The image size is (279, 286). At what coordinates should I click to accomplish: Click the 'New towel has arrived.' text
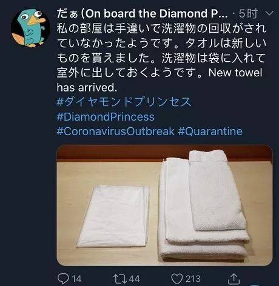pyautogui.click(x=160, y=80)
